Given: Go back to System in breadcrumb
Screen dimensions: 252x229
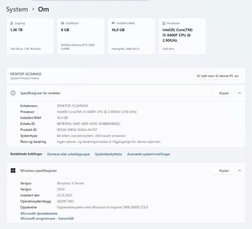Looking at the screenshot, I should click(17, 9).
